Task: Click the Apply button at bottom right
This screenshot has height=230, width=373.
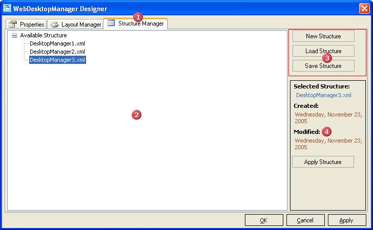Action: click(346, 220)
